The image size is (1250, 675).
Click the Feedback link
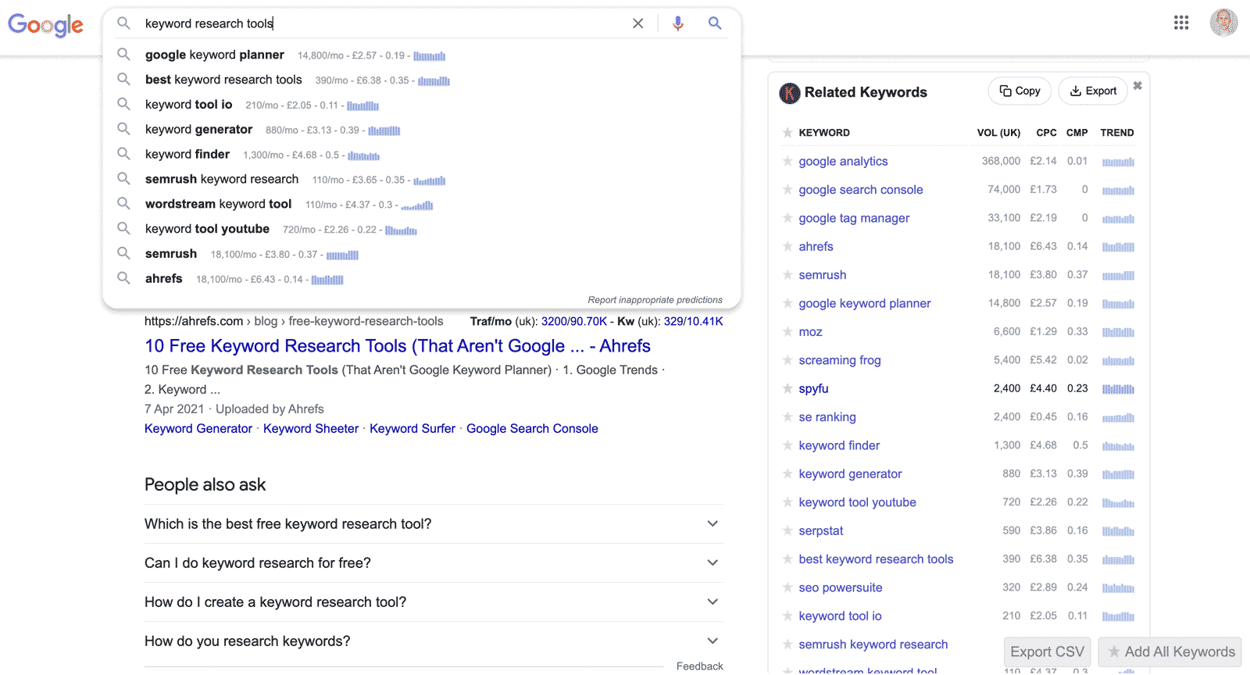tap(700, 666)
